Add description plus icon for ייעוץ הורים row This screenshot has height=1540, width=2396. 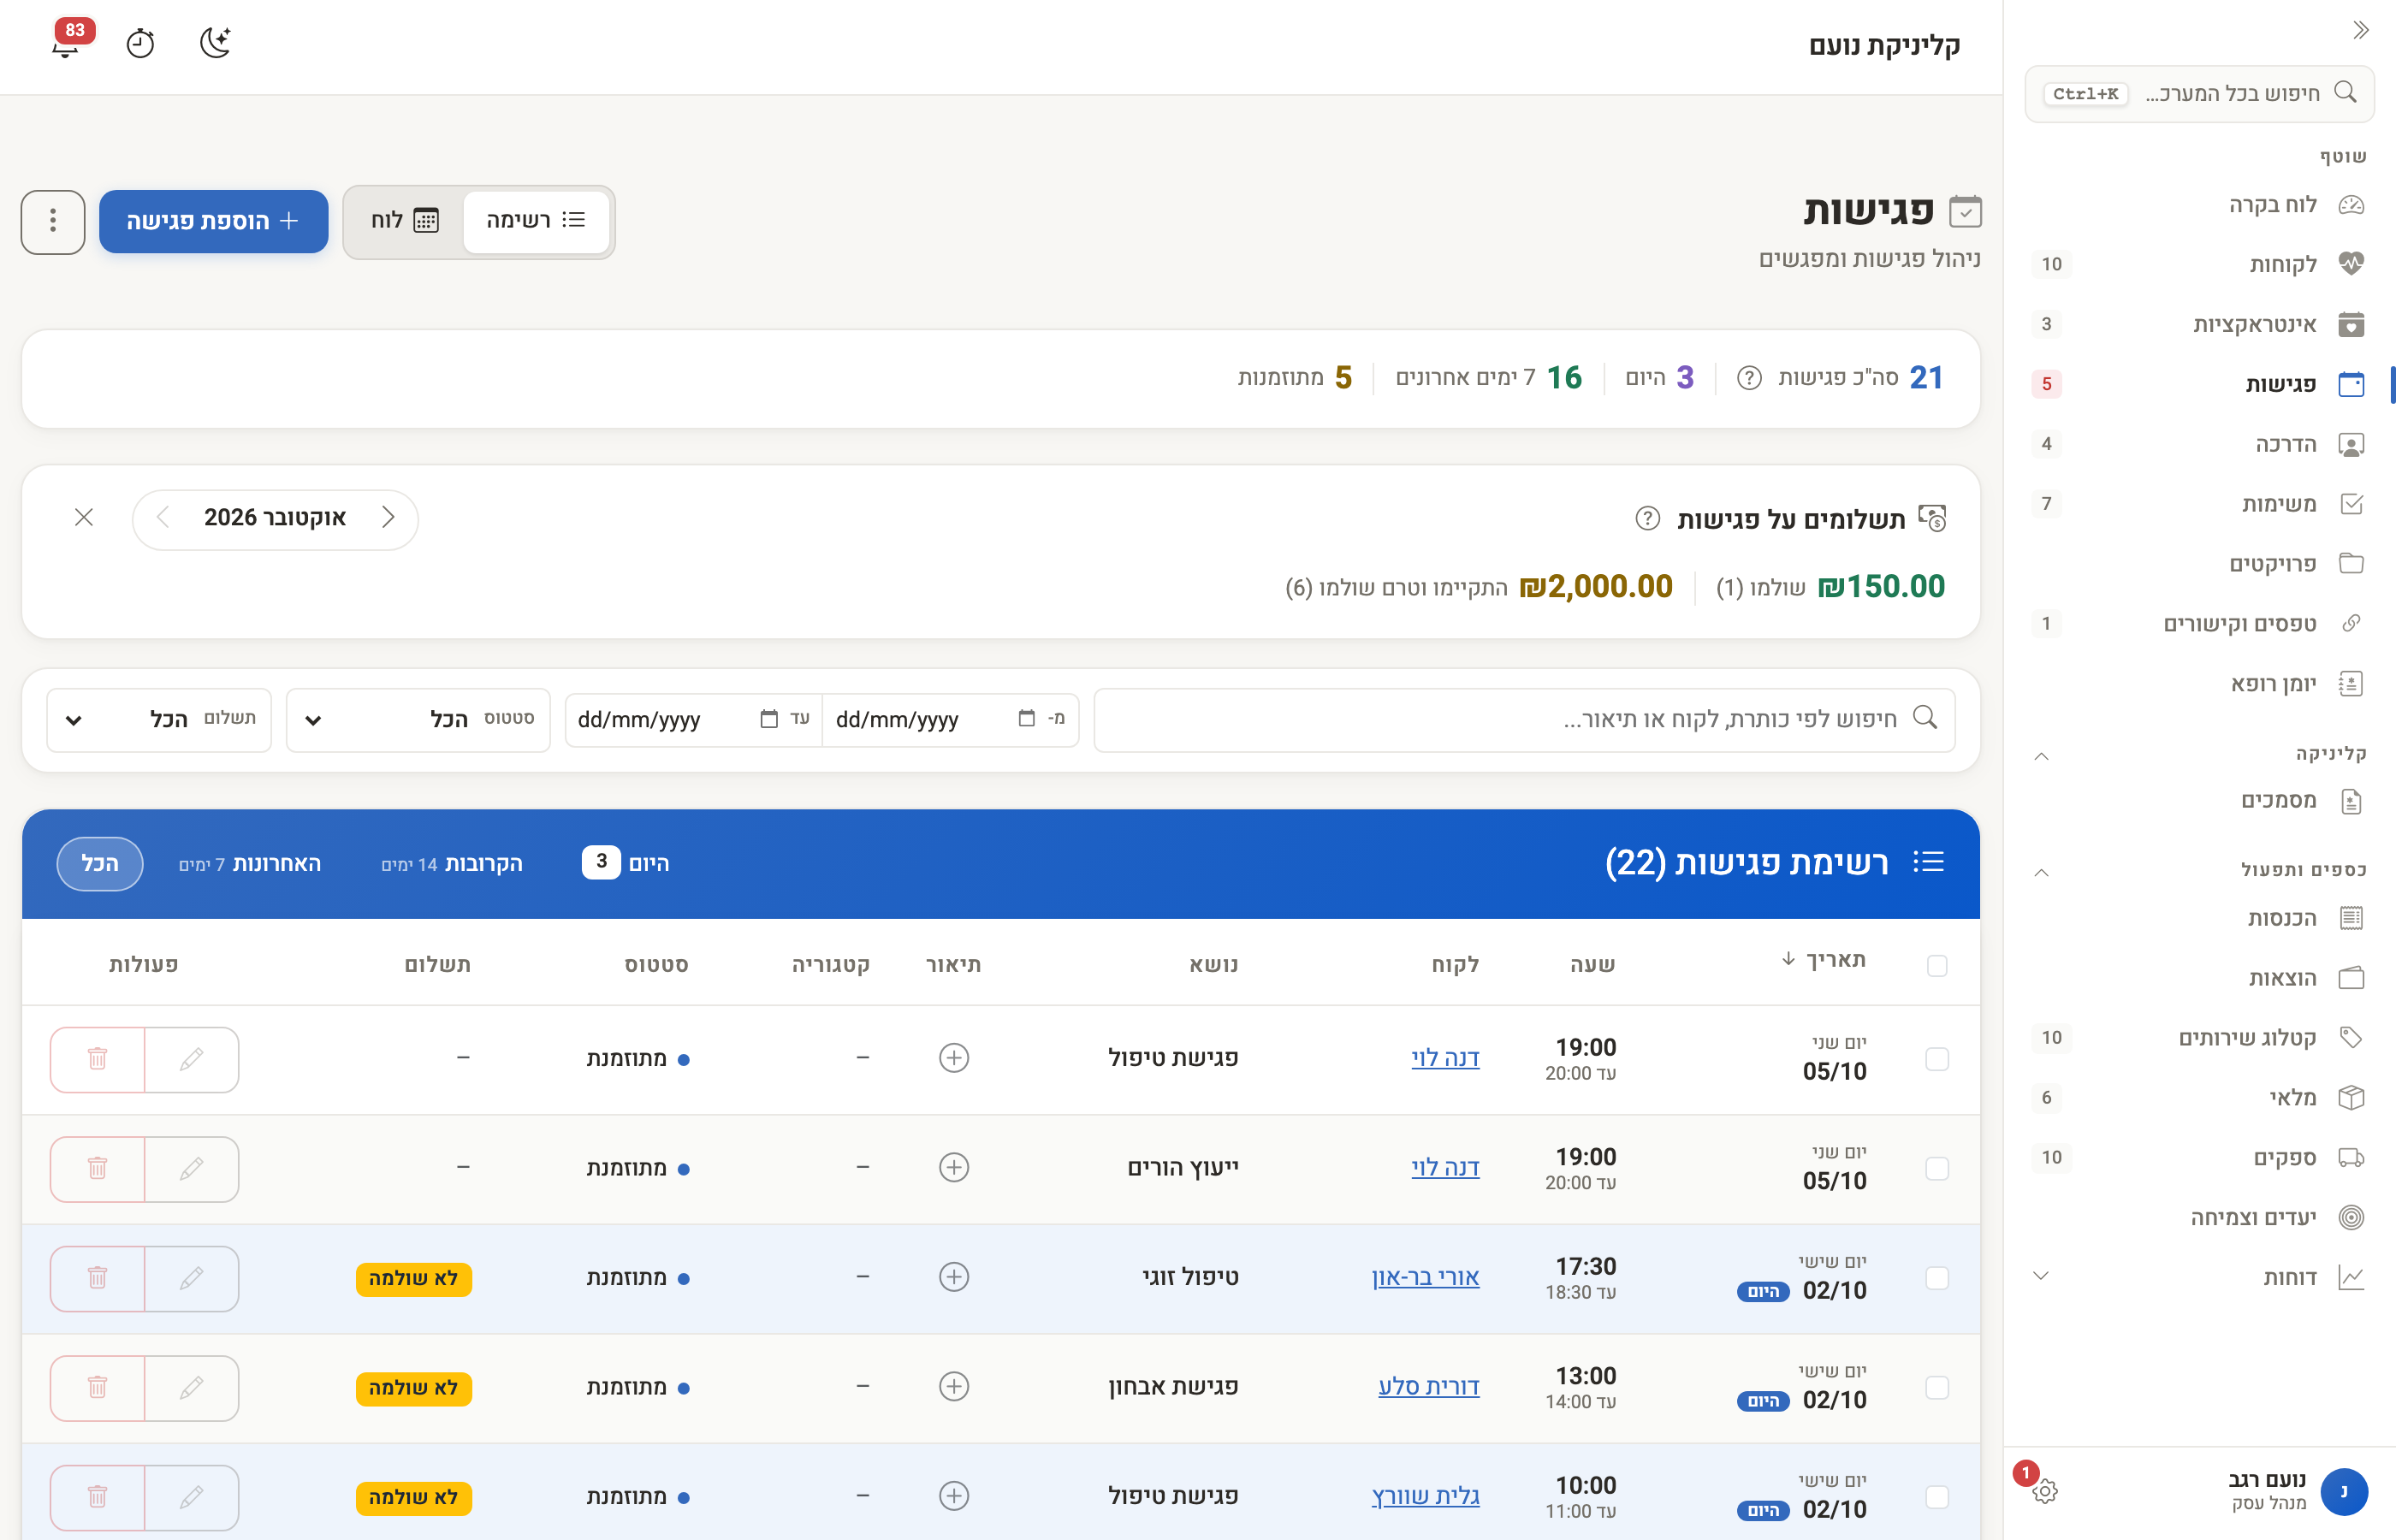(953, 1167)
